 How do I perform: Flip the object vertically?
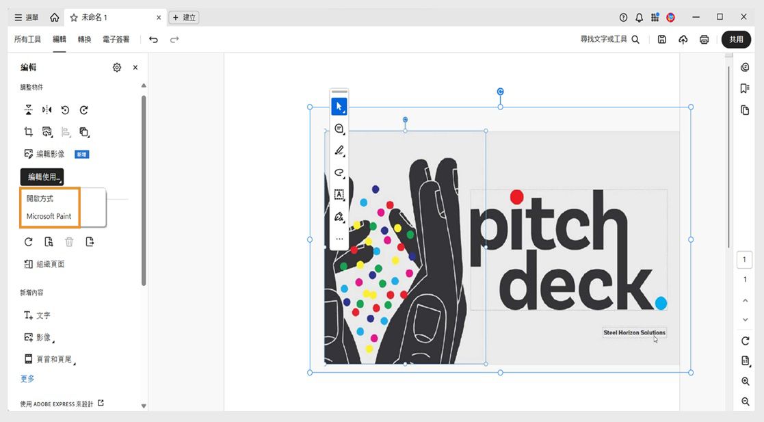(x=29, y=110)
